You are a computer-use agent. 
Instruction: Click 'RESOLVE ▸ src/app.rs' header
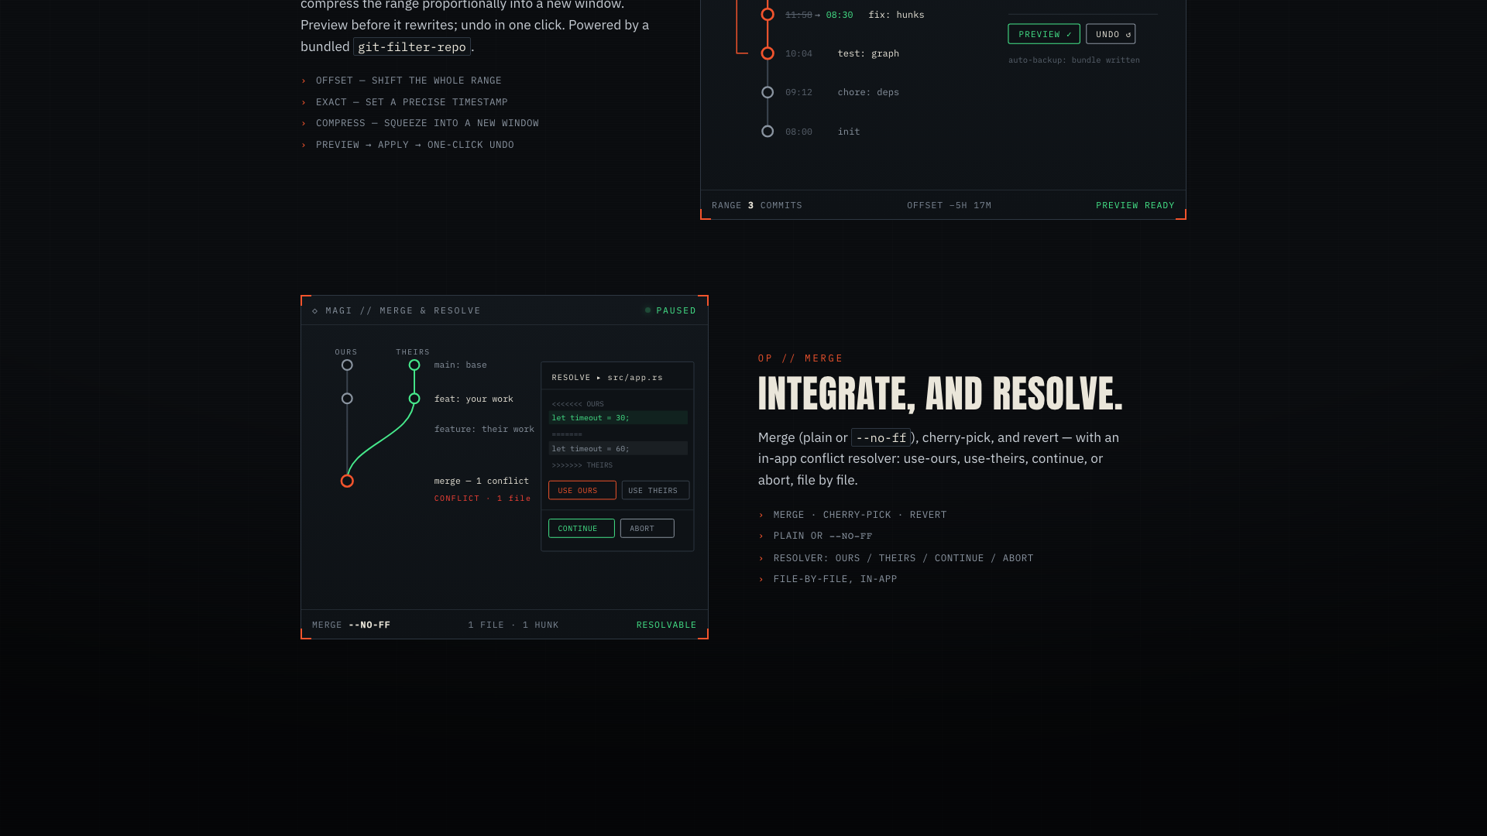pos(607,378)
